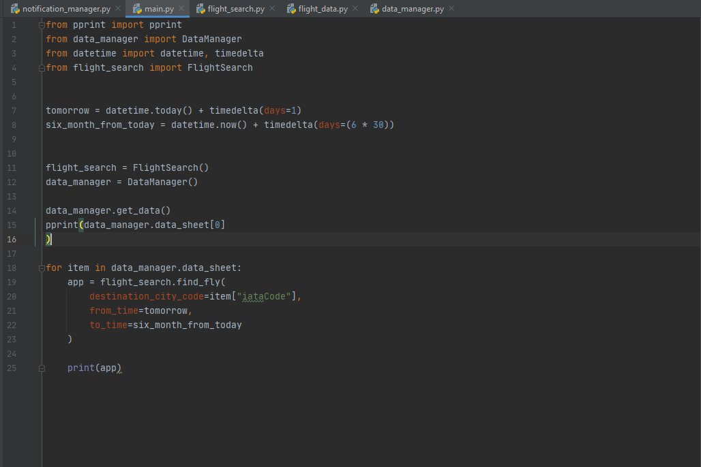Place cursor on 'tomorrow' variable at line 7
The image size is (701, 467).
(x=68, y=110)
